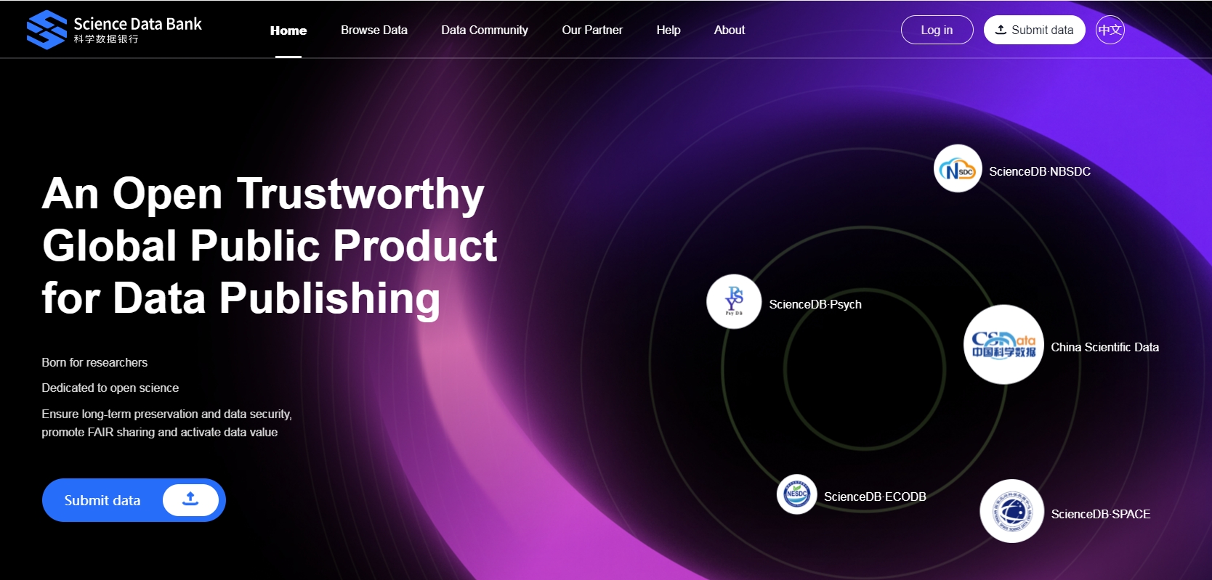Click the Science Data Bank logo
The width and height of the screenshot is (1212, 580).
click(114, 30)
